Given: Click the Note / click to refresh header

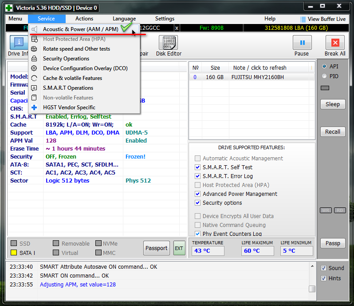Looking at the screenshot, I should pyautogui.click(x=260, y=68).
